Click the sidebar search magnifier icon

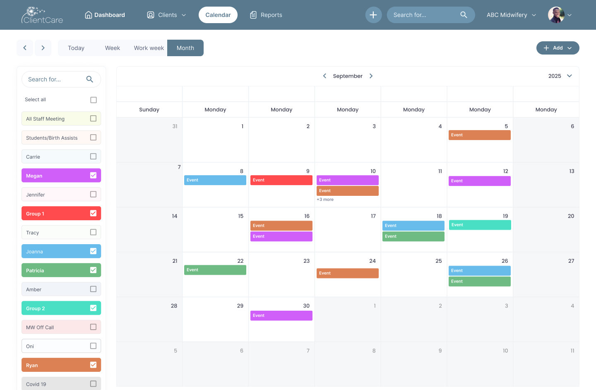90,79
